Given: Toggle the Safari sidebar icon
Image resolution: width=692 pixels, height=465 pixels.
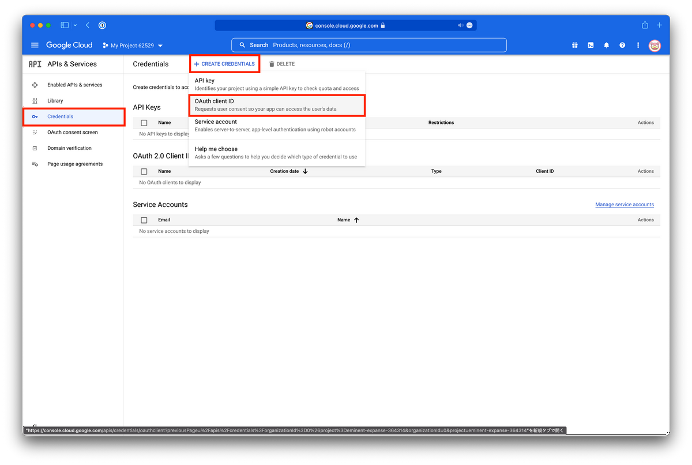Looking at the screenshot, I should pos(65,25).
